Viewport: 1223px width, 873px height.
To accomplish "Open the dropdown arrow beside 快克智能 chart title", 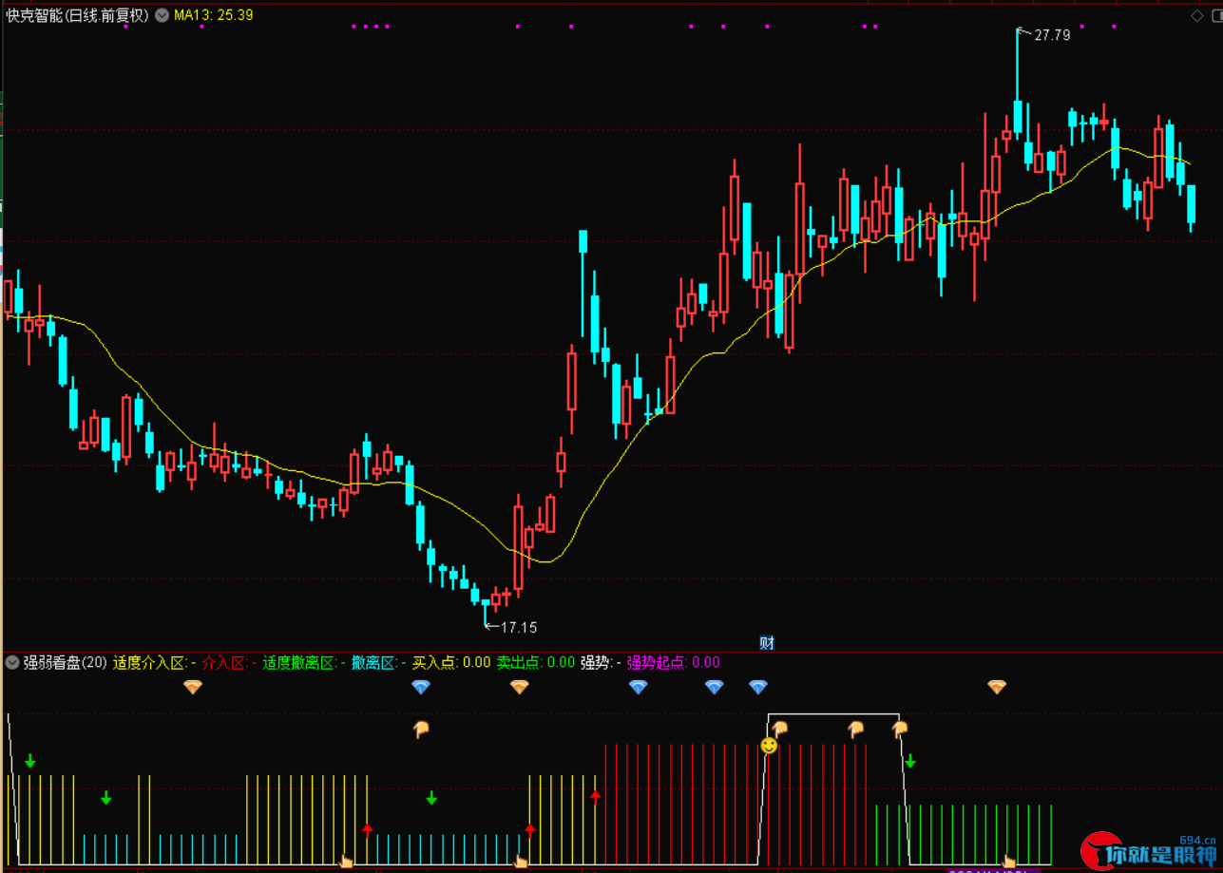I will click(162, 15).
